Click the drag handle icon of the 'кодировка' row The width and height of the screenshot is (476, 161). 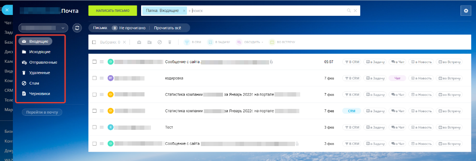[x=102, y=78]
